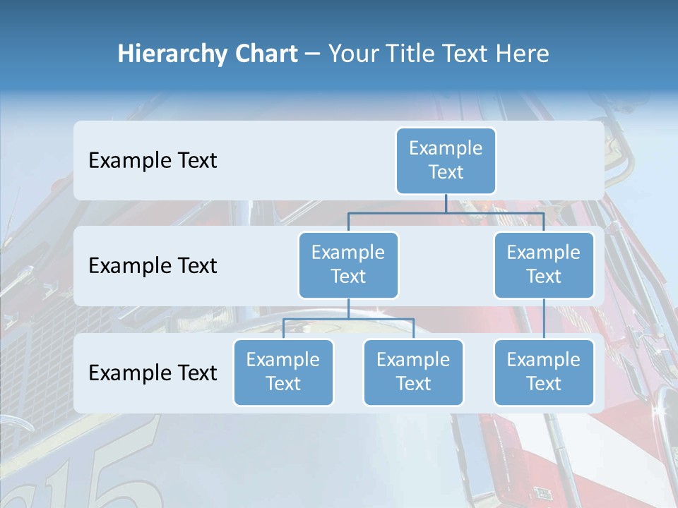Viewport: 678px width, 508px height.
Task: Select the bottom-left Example Text box
Action: click(x=283, y=373)
